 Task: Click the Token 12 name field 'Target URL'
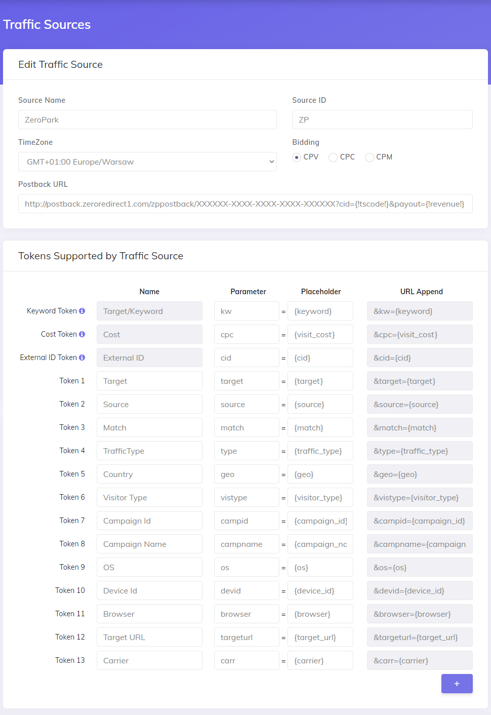click(149, 637)
